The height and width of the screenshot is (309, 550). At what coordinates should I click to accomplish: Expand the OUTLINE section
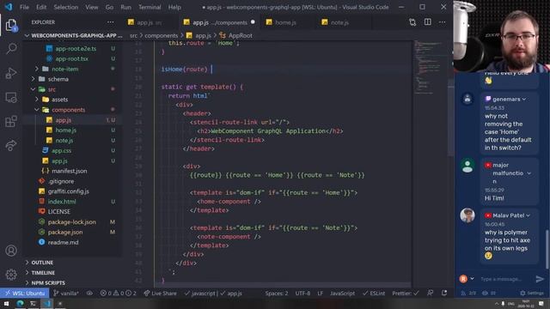click(x=42, y=263)
